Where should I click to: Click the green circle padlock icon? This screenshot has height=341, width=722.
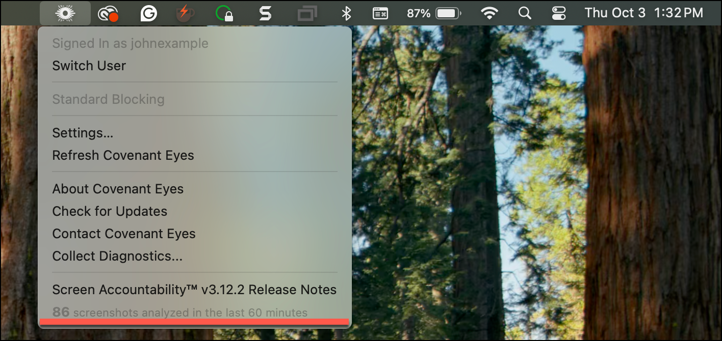[x=224, y=13]
